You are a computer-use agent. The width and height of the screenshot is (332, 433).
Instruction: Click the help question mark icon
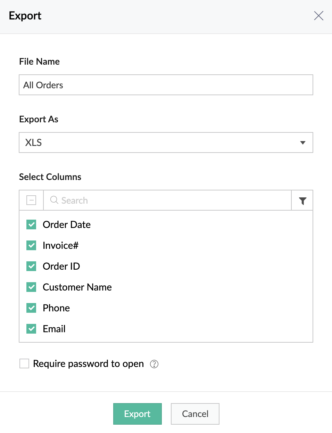154,364
